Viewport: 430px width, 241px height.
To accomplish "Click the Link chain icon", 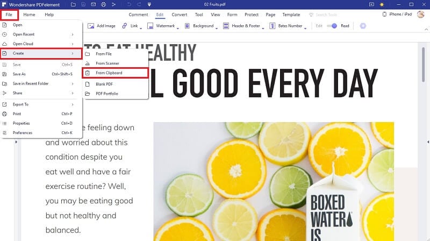I will click(x=125, y=26).
